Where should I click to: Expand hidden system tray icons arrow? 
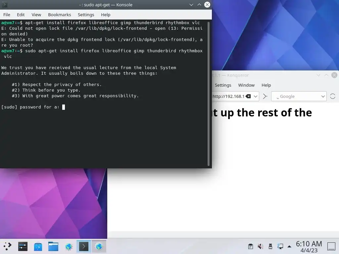tap(289, 246)
